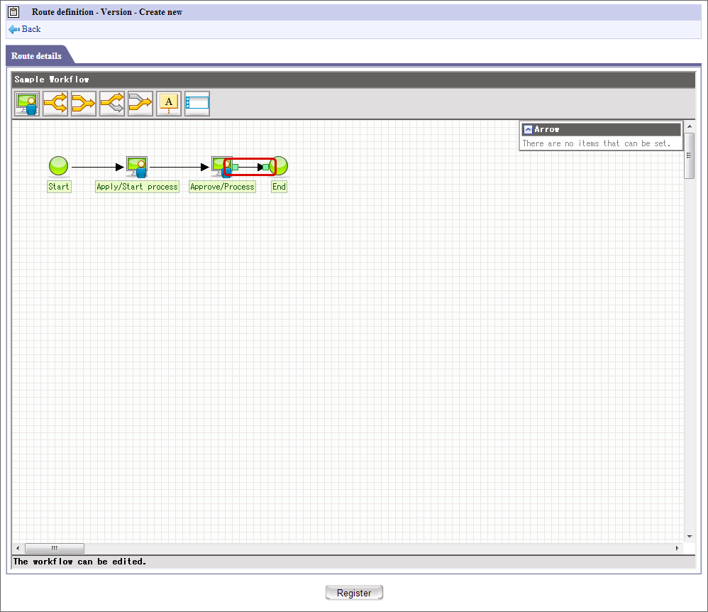Click the Sample Workflow title text

pos(52,80)
